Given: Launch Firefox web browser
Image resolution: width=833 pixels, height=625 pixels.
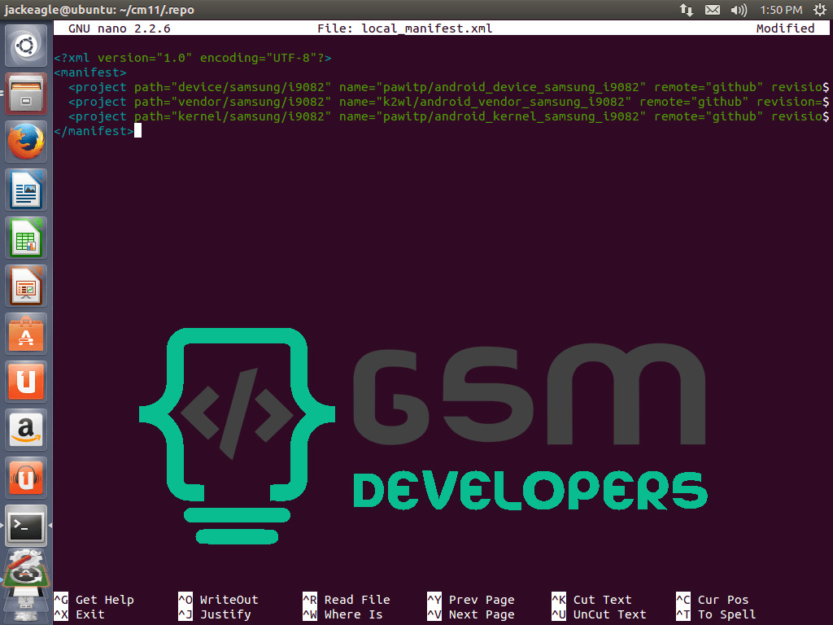Looking at the screenshot, I should [x=26, y=142].
